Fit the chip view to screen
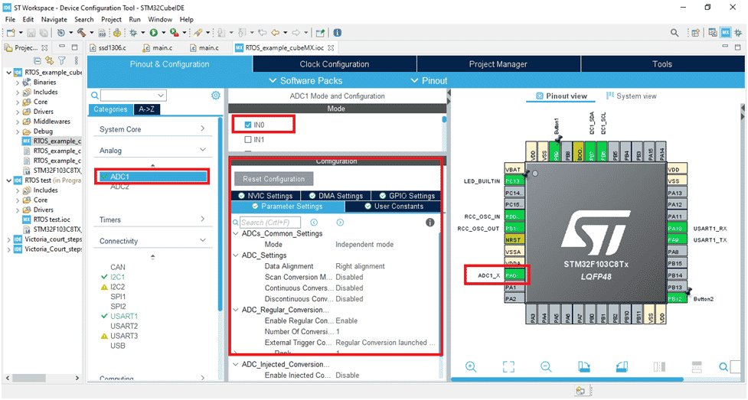Screen dimensions: 748x400 click(x=508, y=366)
